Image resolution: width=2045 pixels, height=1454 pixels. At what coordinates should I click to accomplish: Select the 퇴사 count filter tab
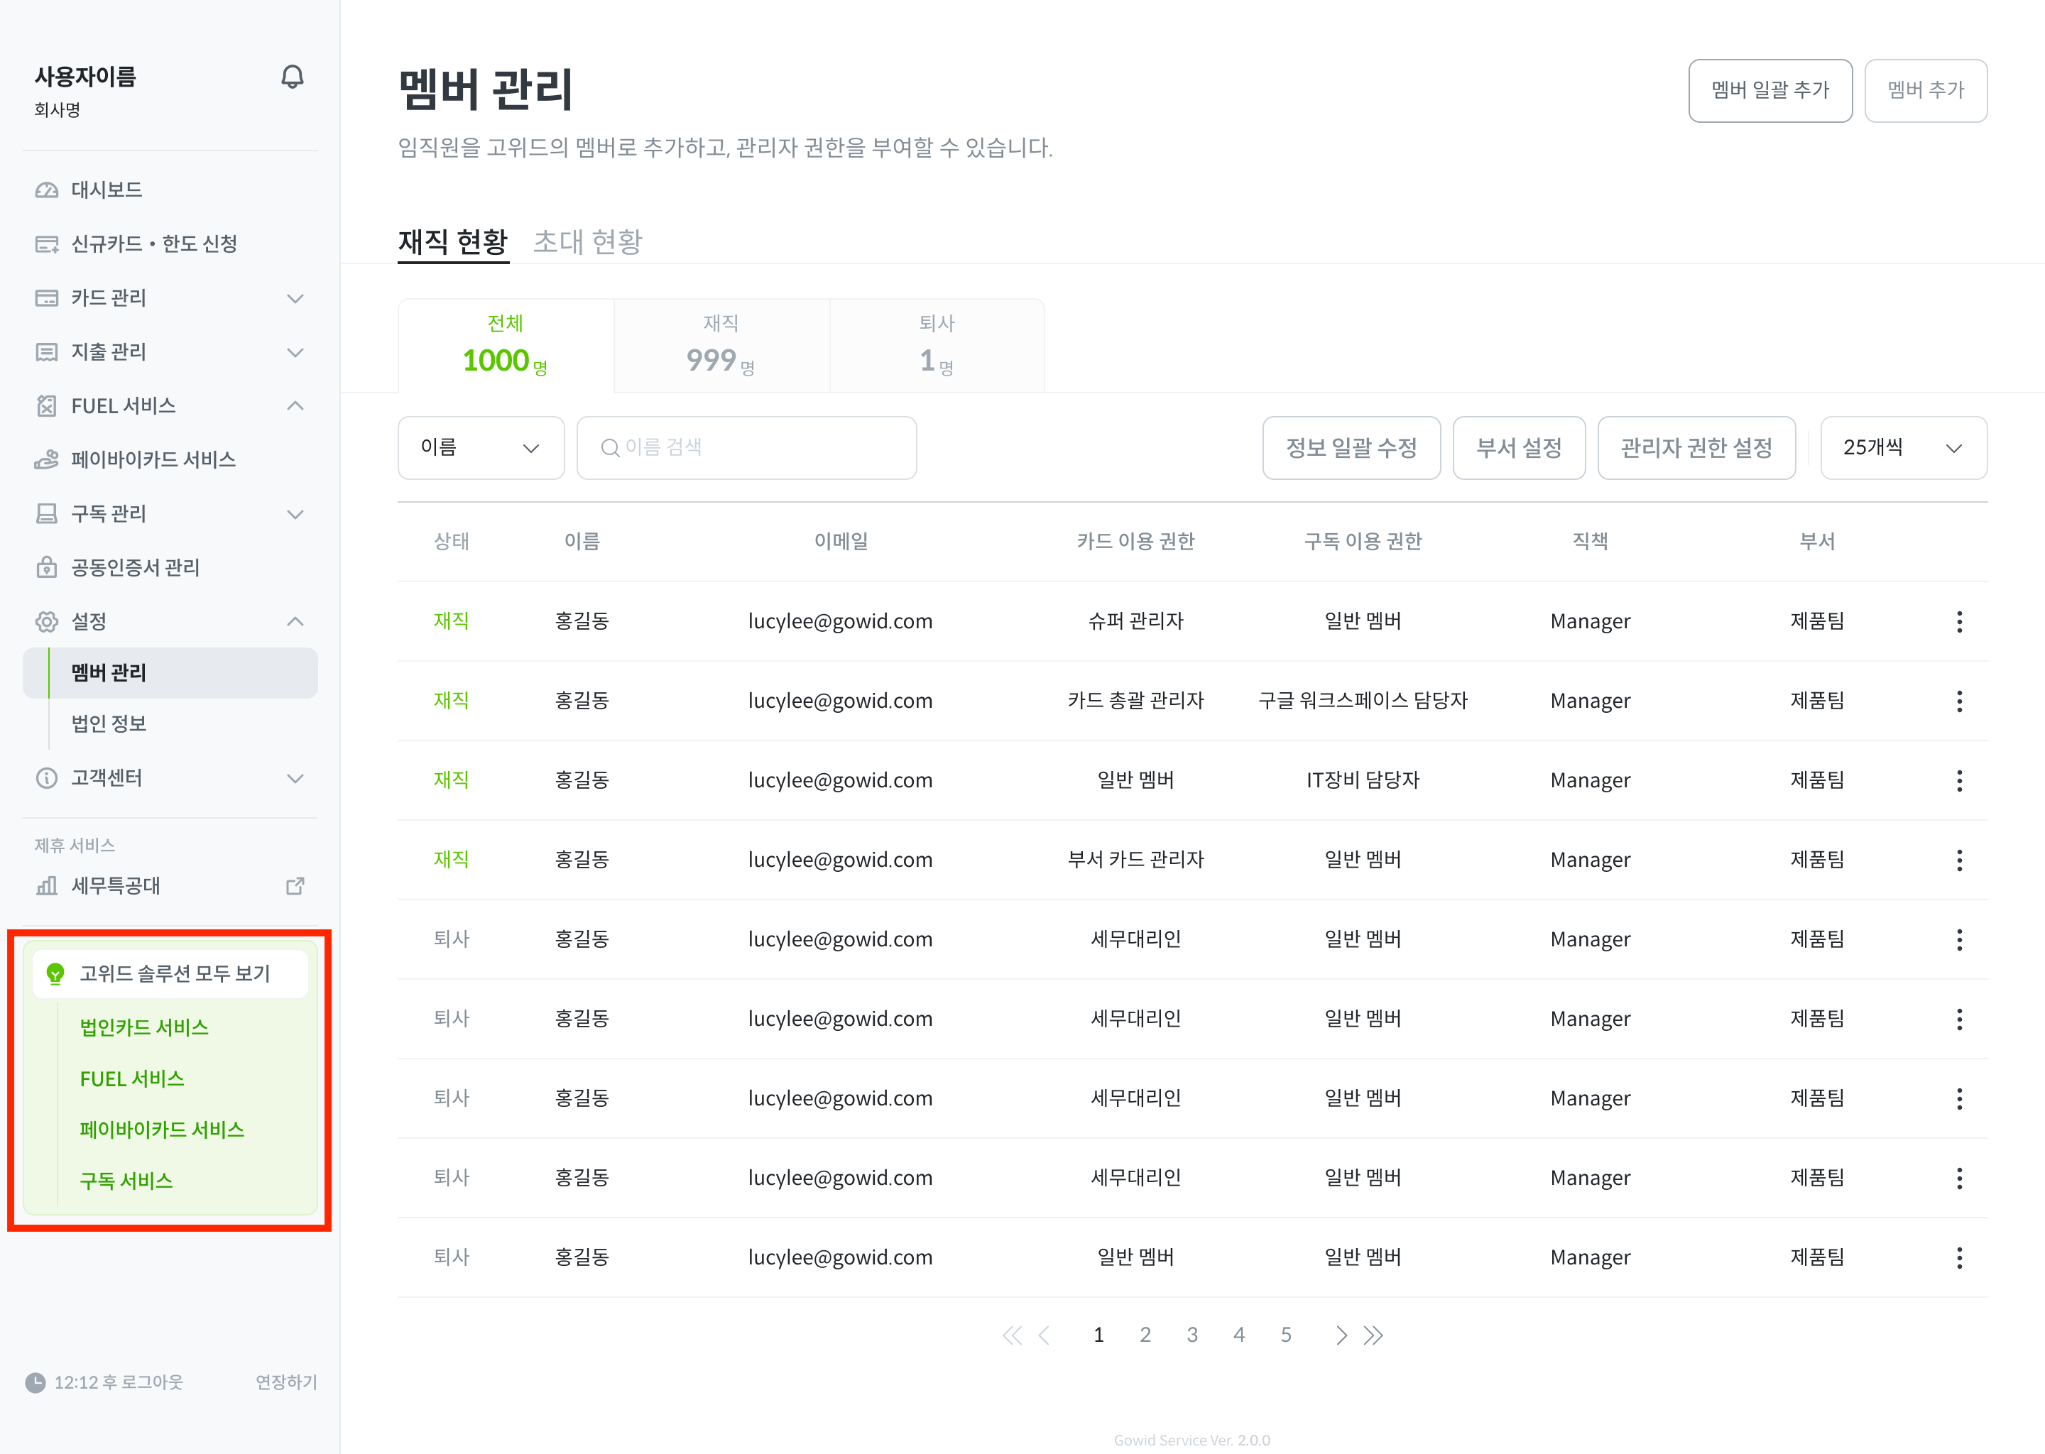(937, 346)
